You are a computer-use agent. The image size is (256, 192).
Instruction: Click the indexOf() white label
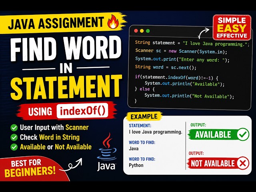pos(82,111)
